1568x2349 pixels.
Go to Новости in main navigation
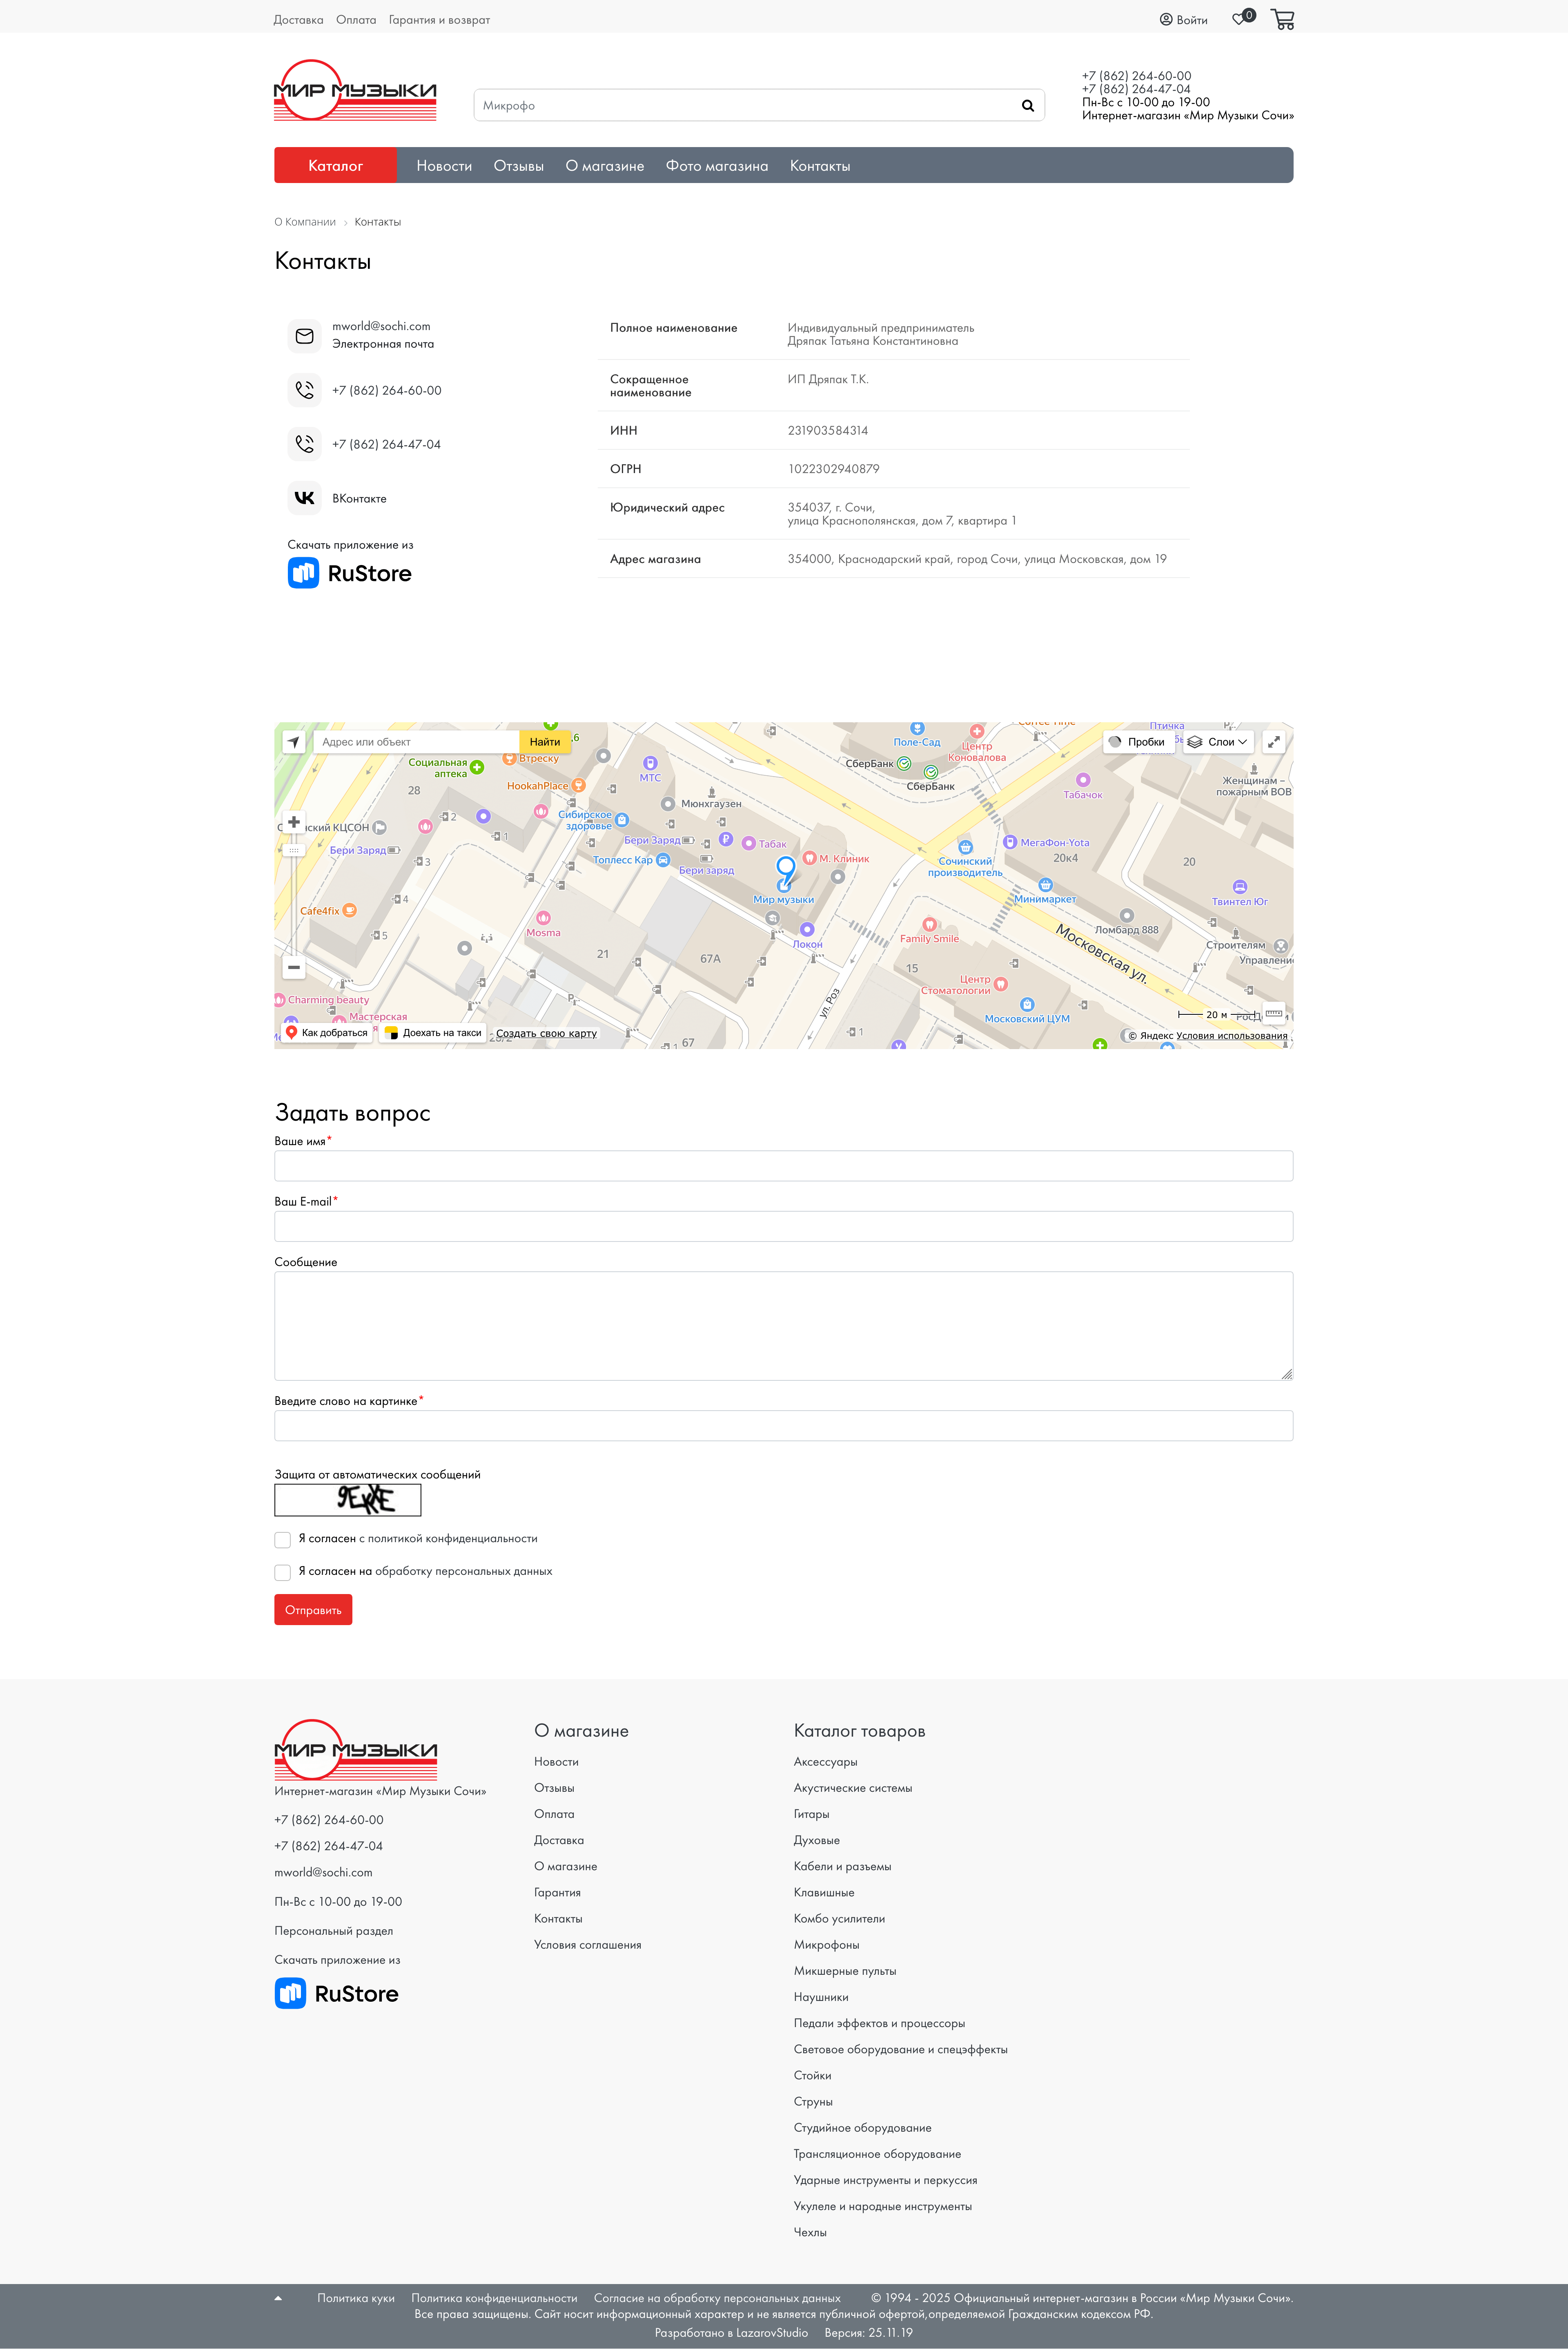point(444,166)
